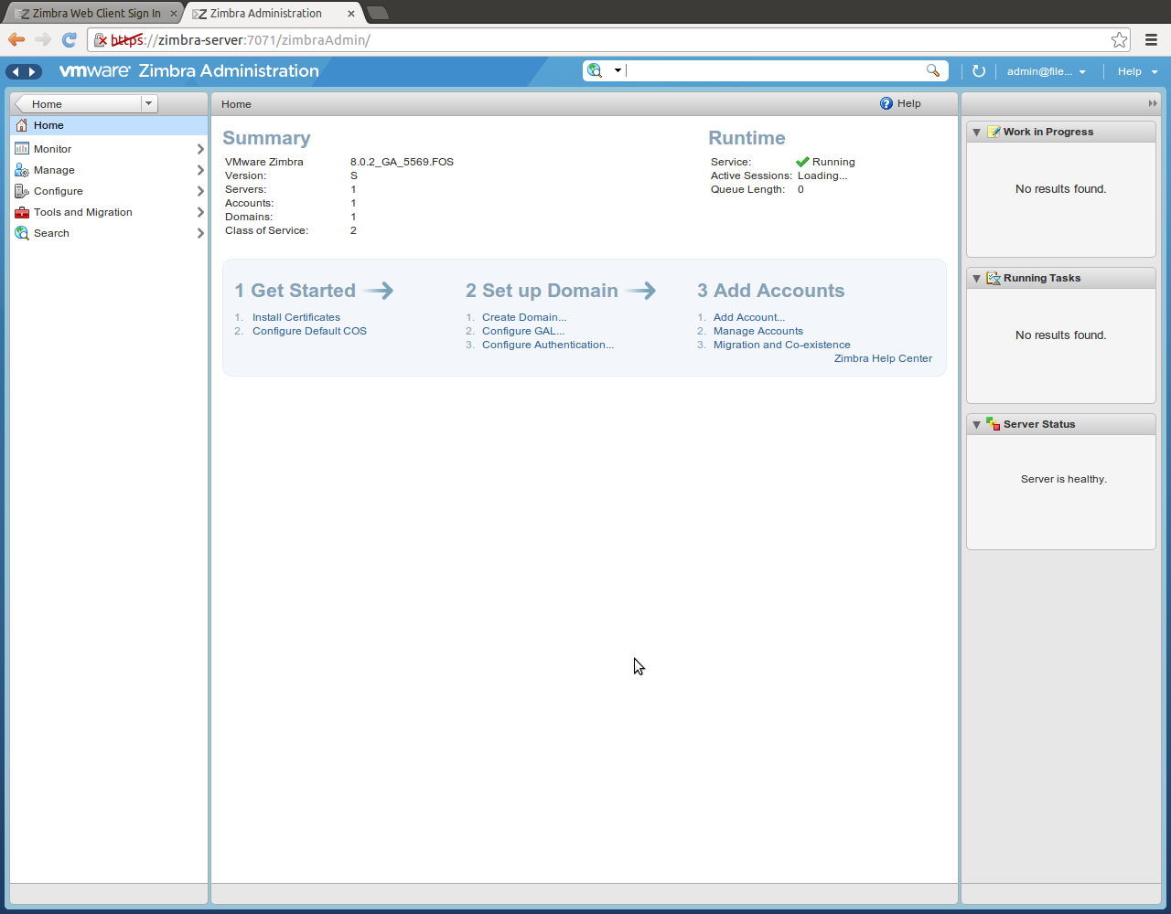Collapse the Work in Progress panel

click(976, 132)
